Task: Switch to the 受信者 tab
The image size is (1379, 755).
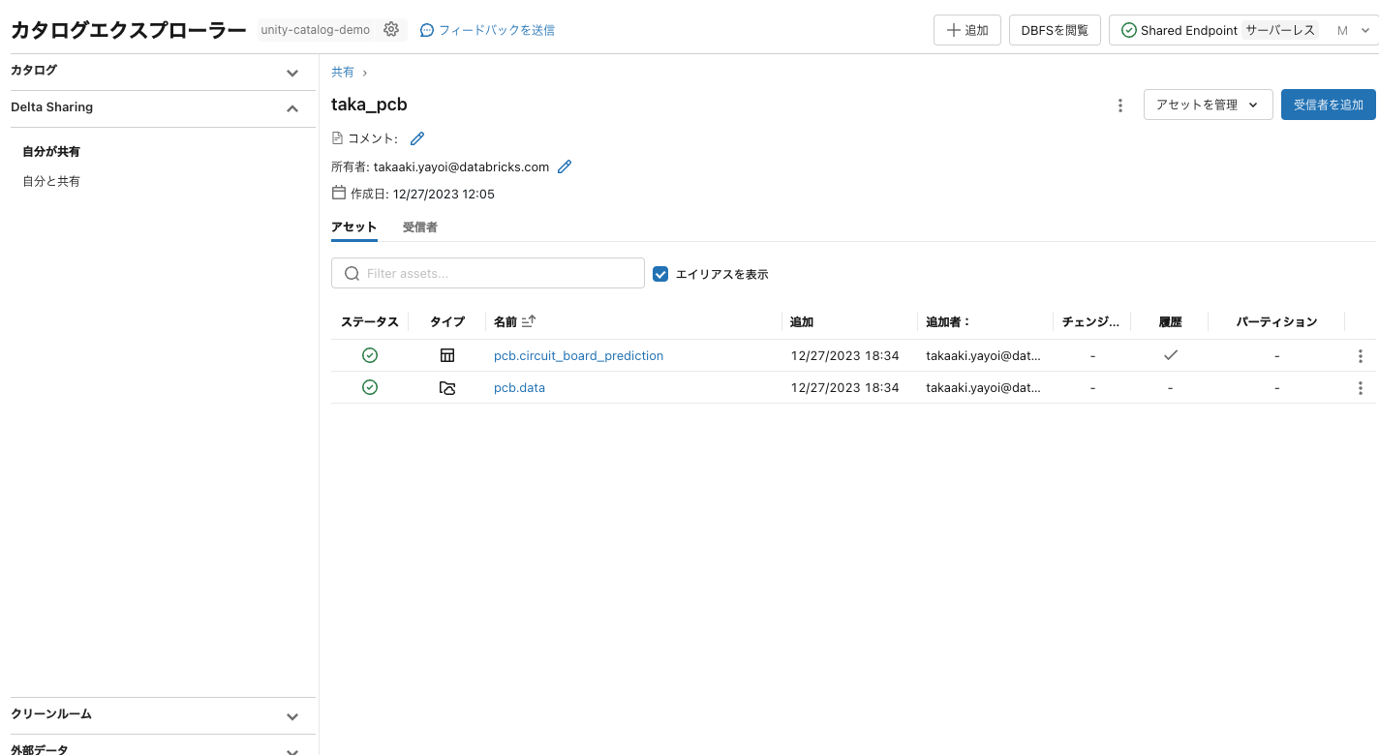Action: click(419, 226)
